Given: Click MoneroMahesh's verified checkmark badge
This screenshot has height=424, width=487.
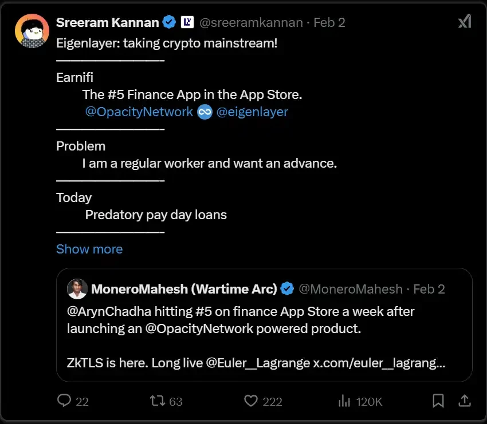Looking at the screenshot, I should point(287,289).
